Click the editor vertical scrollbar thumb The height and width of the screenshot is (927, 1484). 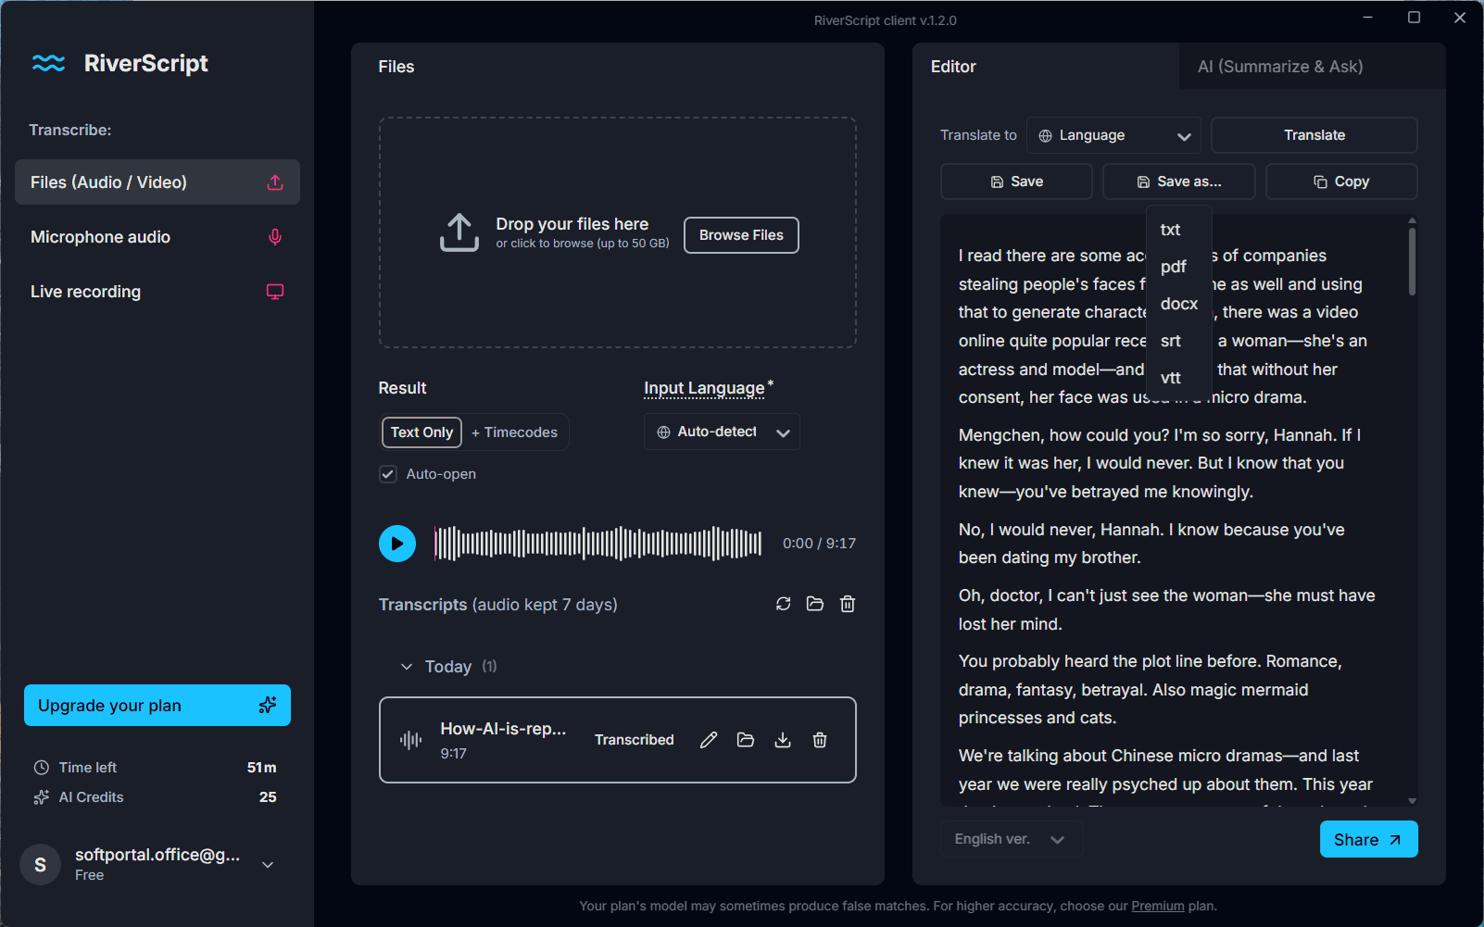tap(1412, 261)
